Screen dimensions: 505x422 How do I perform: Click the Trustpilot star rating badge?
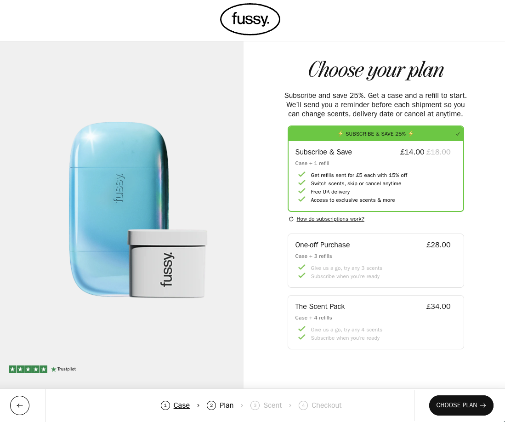click(28, 369)
